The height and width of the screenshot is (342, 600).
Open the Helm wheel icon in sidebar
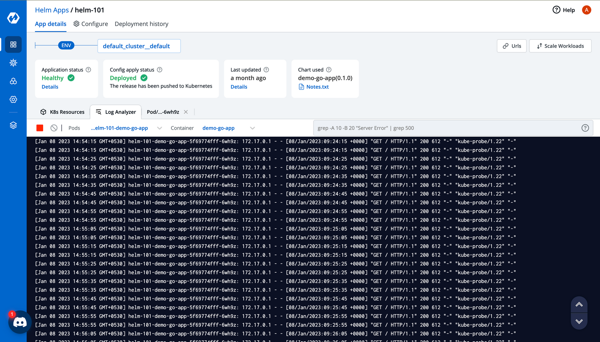click(x=13, y=63)
